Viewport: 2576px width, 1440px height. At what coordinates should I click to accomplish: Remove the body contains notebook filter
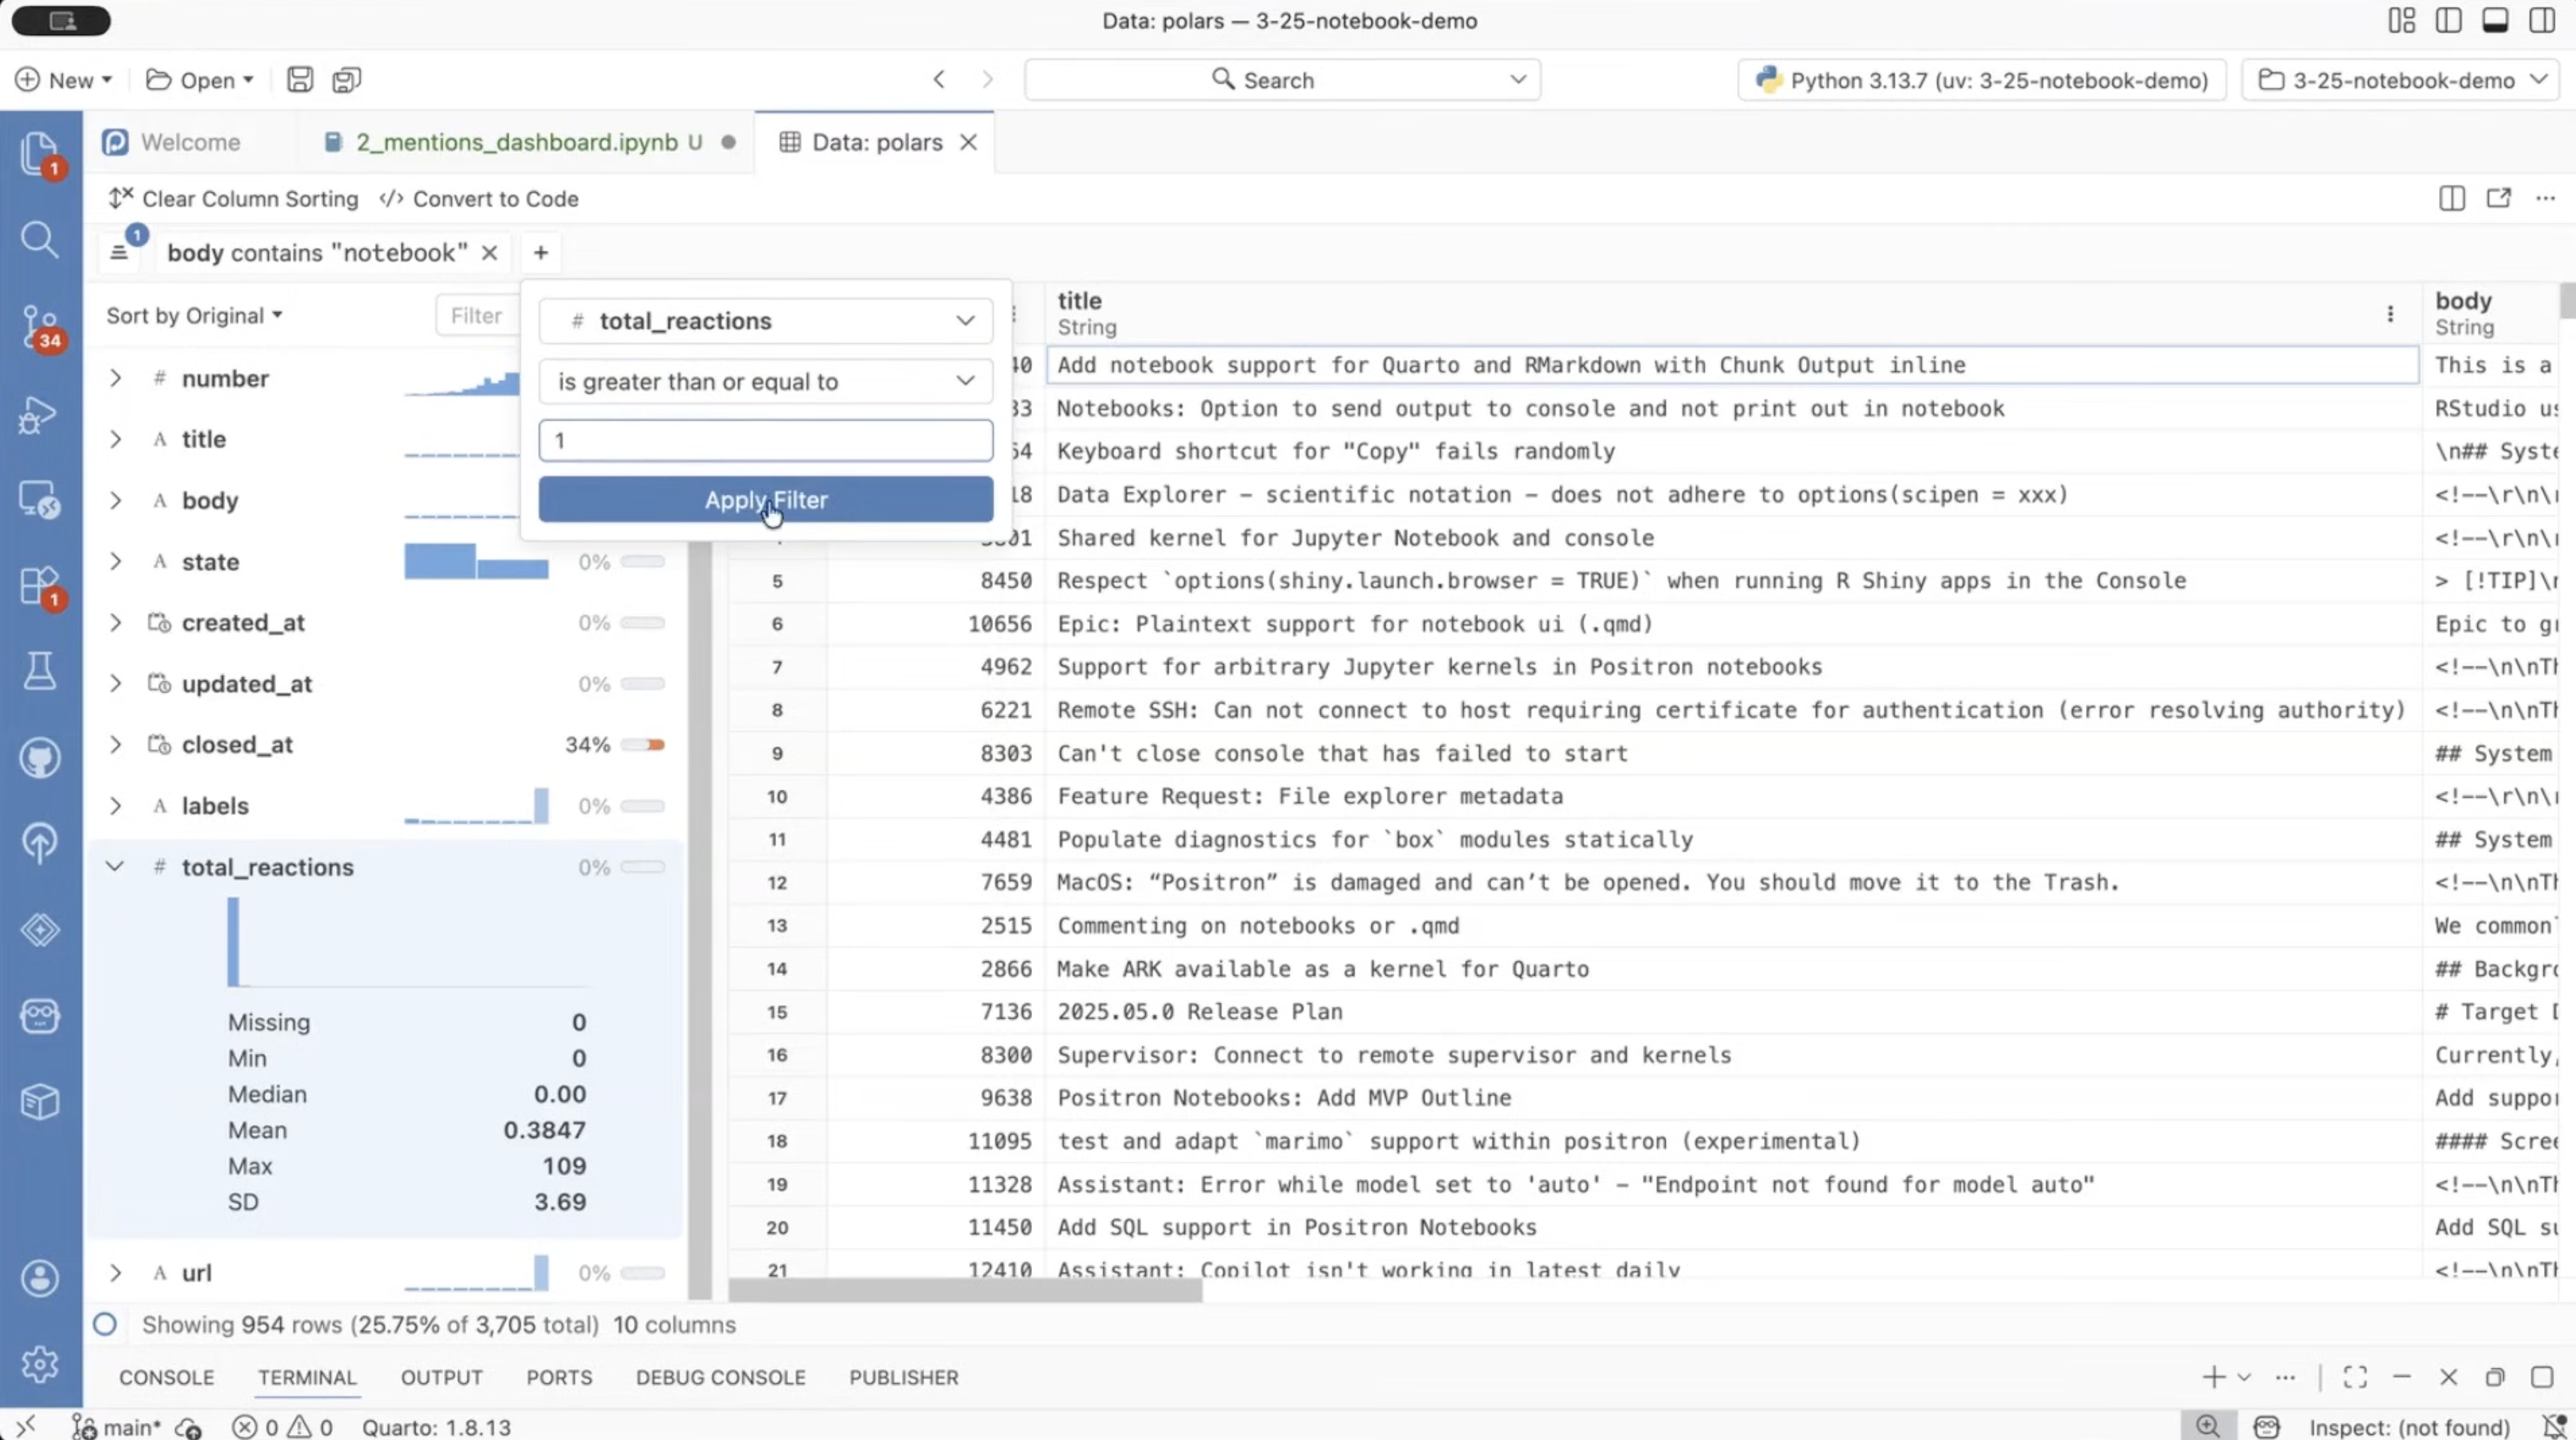point(489,253)
